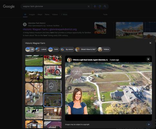Open the thumbnail with hexagon badge overlay
Image resolution: width=156 pixels, height=129 pixels.
pyautogui.click(x=53, y=86)
